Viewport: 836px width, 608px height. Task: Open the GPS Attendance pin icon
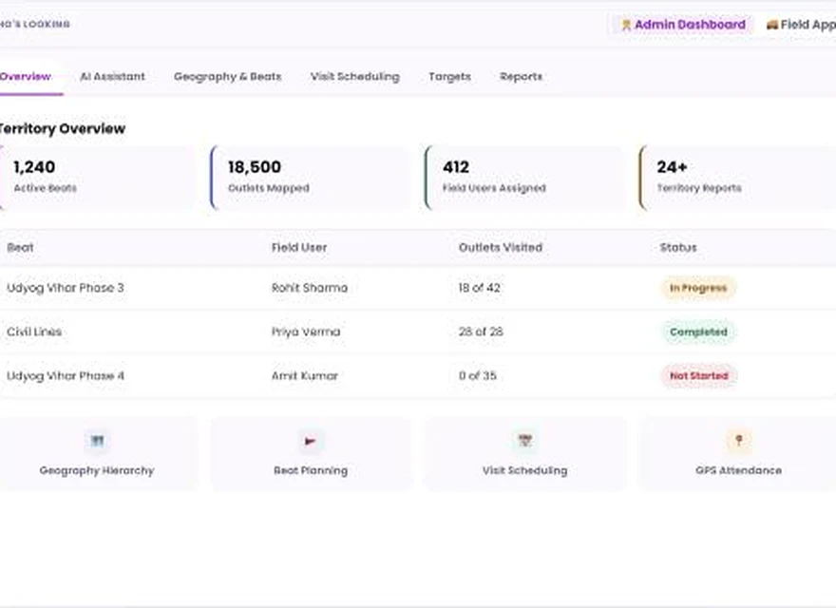pos(738,441)
